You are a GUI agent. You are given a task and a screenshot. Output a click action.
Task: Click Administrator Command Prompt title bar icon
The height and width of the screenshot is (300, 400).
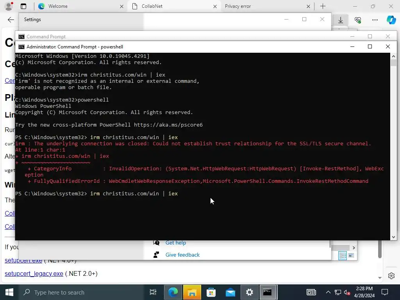coord(21,47)
